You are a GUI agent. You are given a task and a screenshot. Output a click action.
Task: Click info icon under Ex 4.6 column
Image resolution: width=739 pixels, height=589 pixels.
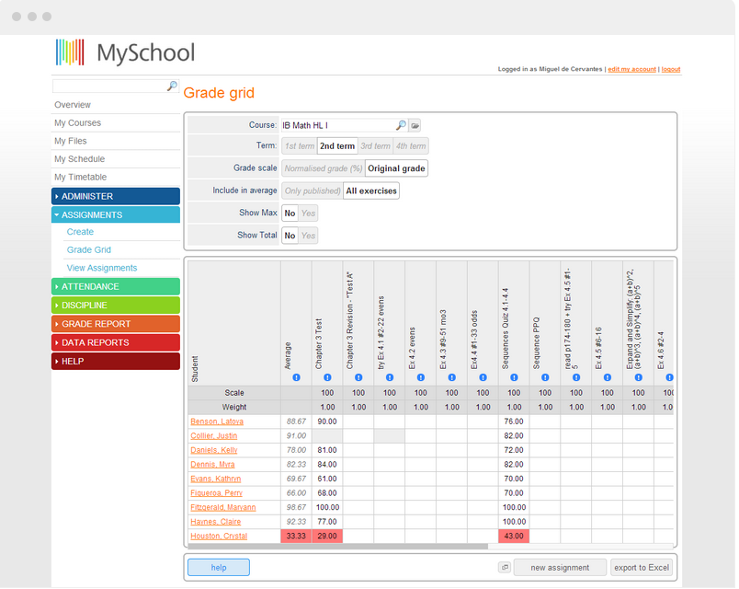coord(669,377)
